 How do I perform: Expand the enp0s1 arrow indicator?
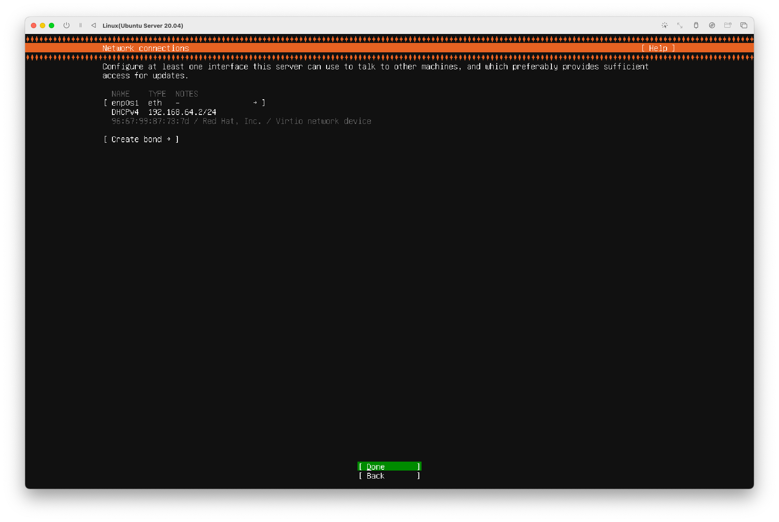[255, 103]
